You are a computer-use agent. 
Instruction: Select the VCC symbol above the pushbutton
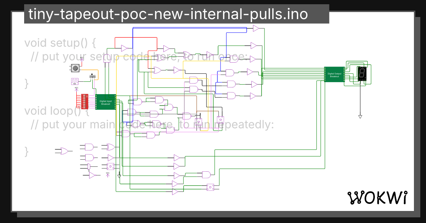click(82, 58)
